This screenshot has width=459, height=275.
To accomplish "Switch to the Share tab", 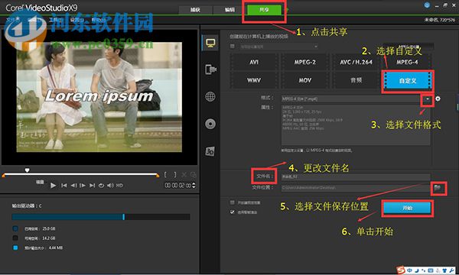I will (x=264, y=10).
